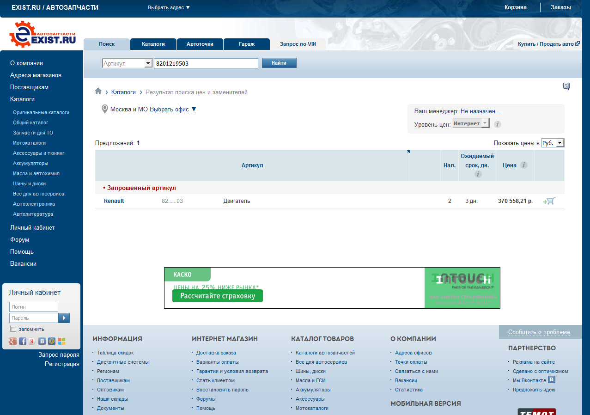Open the Корзина link in header
The width and height of the screenshot is (590, 415).
pos(515,7)
